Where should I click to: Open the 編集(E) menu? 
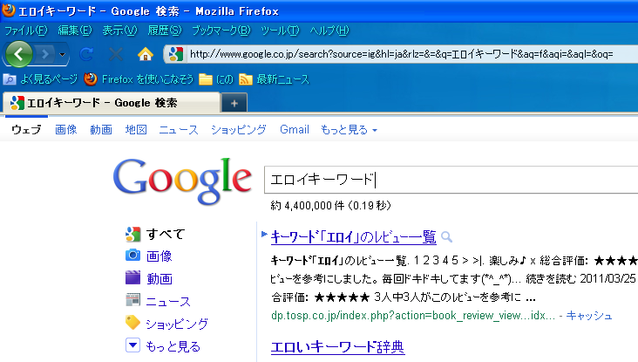click(x=75, y=31)
